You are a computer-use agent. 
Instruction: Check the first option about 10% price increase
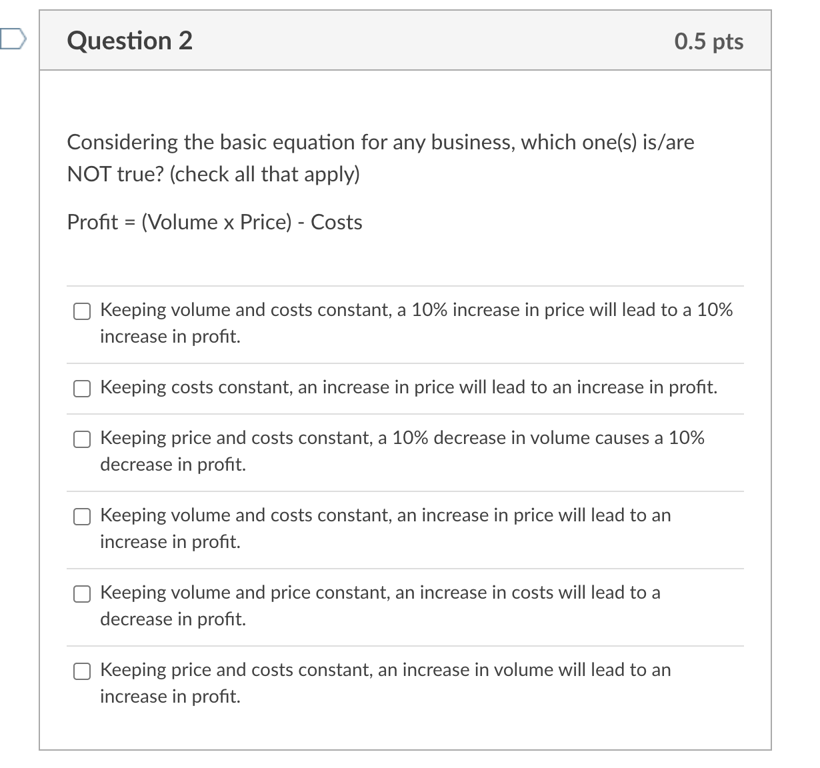point(81,311)
